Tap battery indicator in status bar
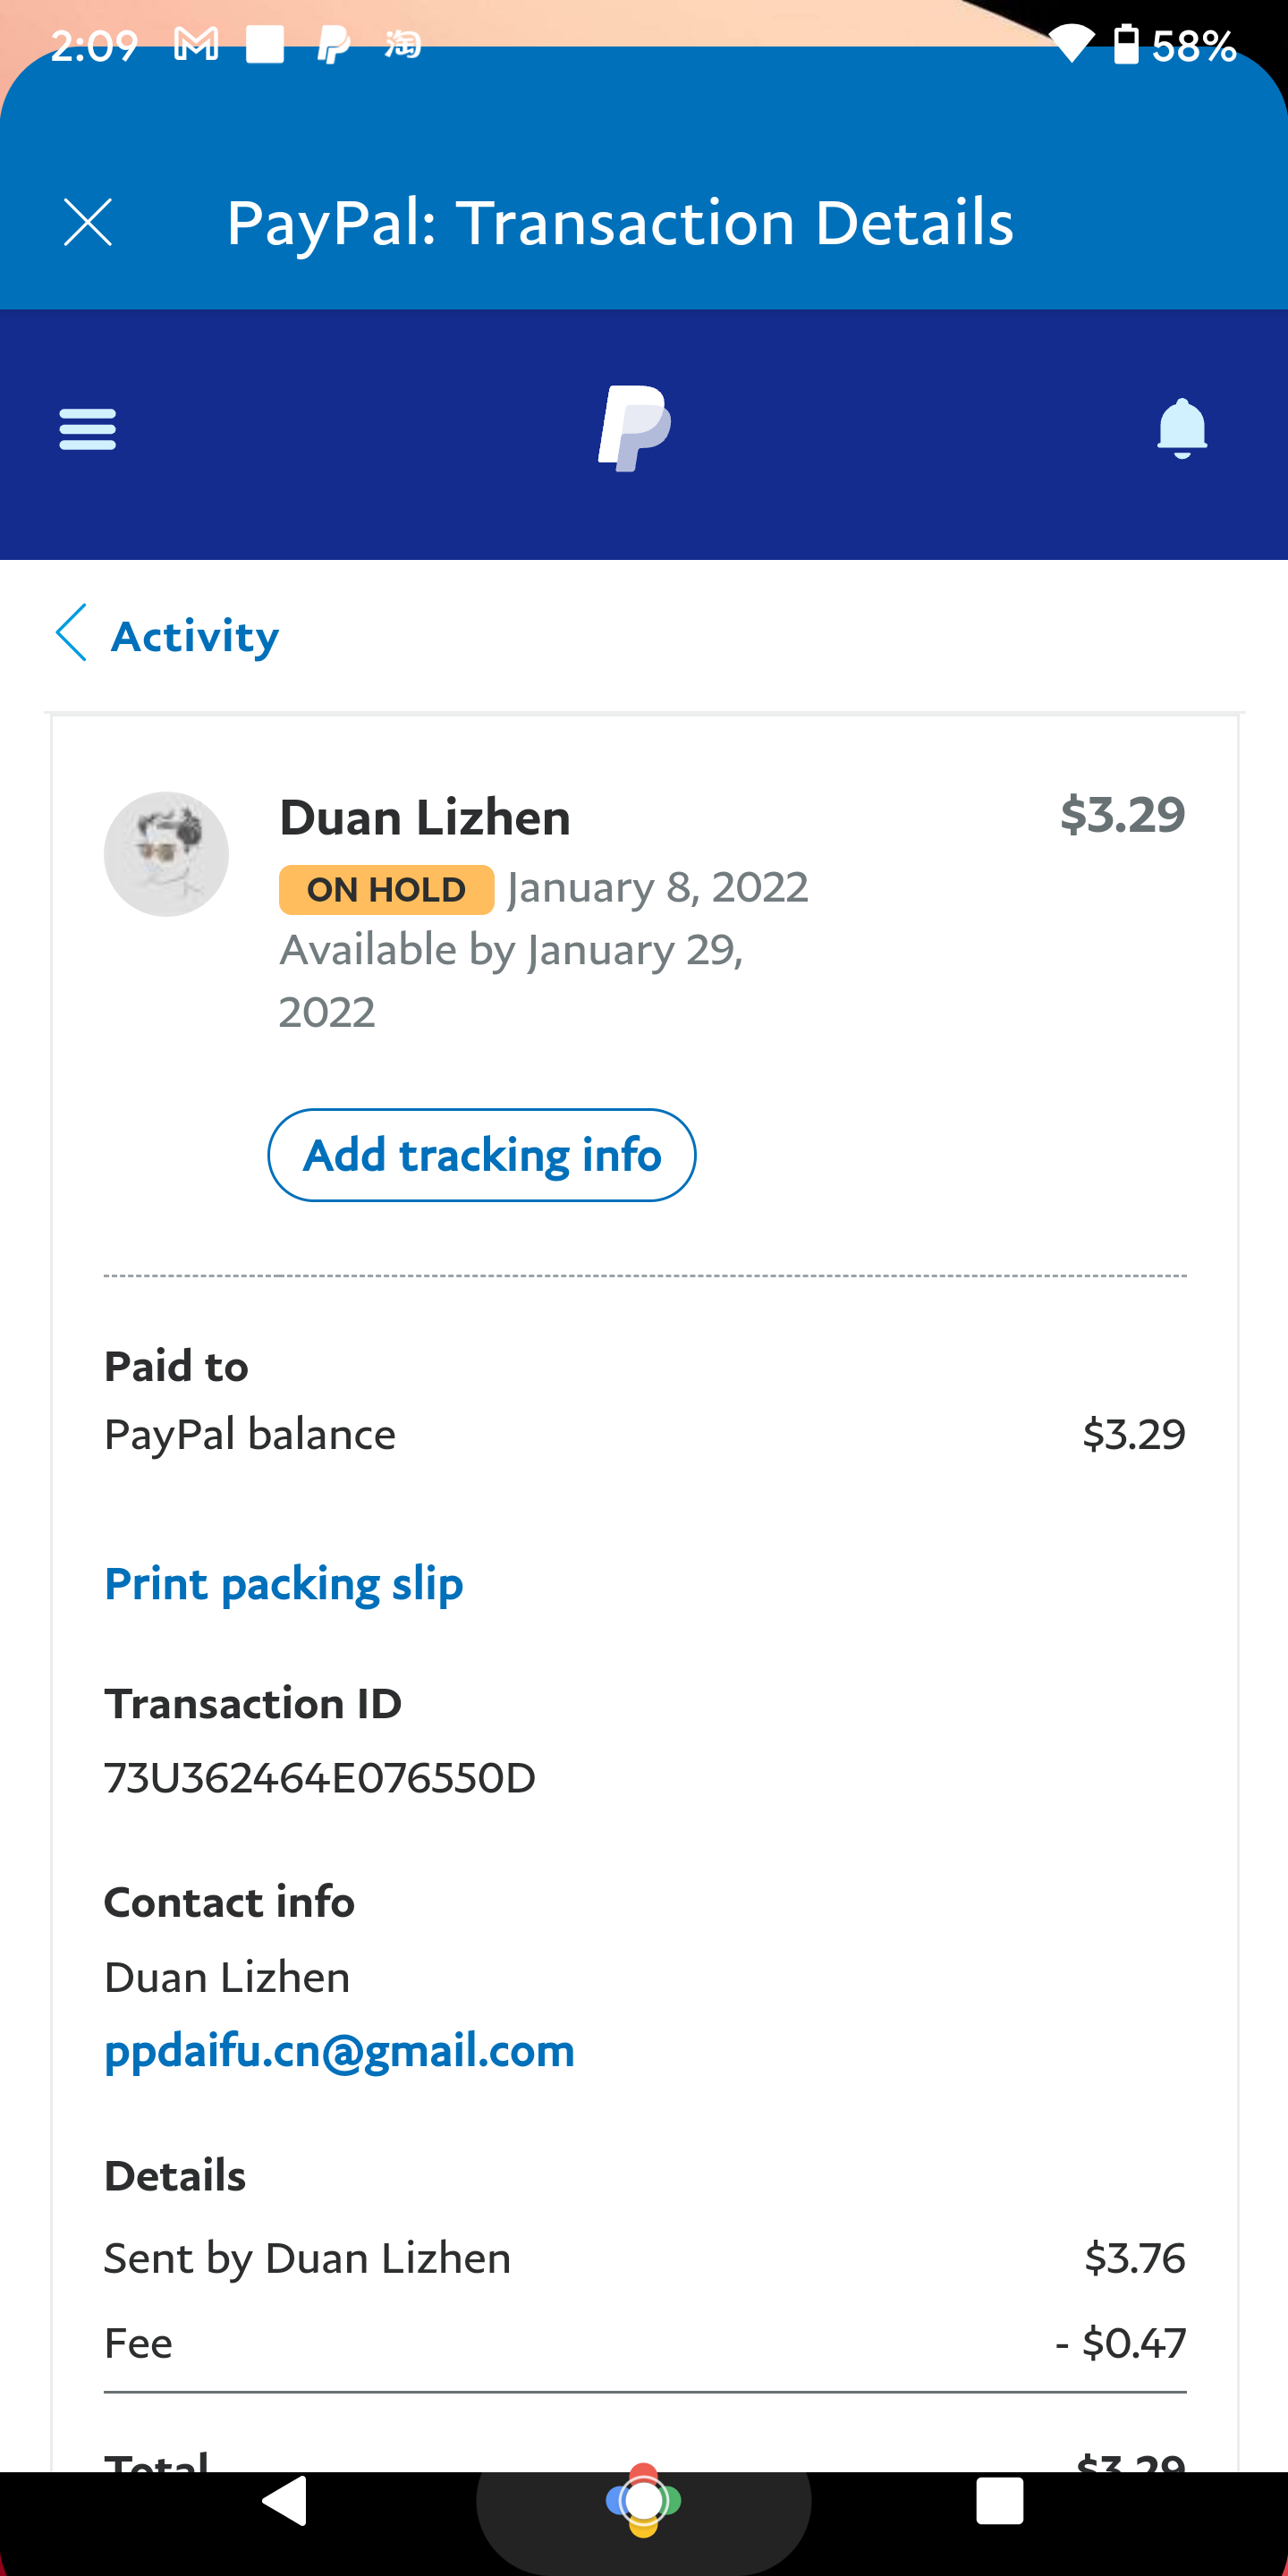Screen dimensions: 1288x2576 (x=1127, y=45)
